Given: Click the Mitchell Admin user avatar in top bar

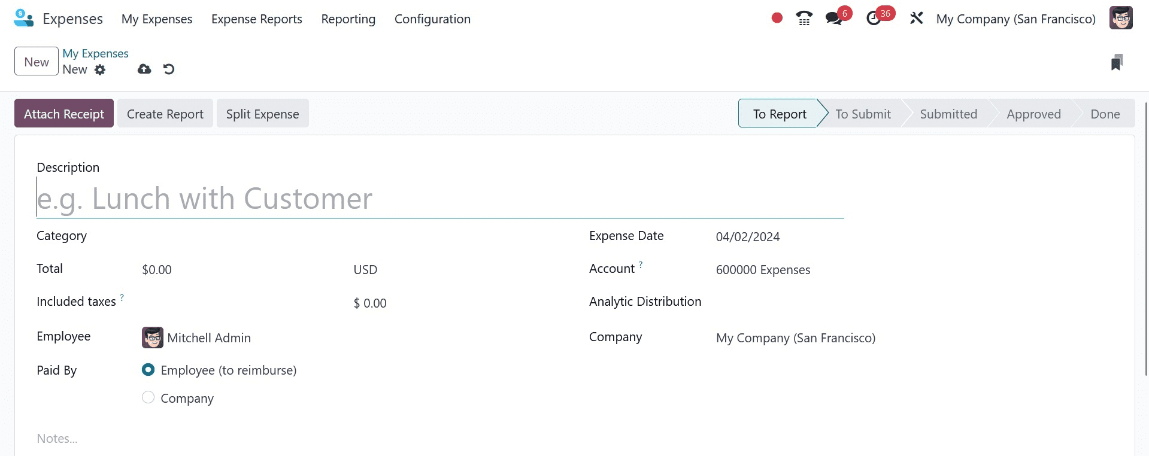Looking at the screenshot, I should pyautogui.click(x=1121, y=18).
